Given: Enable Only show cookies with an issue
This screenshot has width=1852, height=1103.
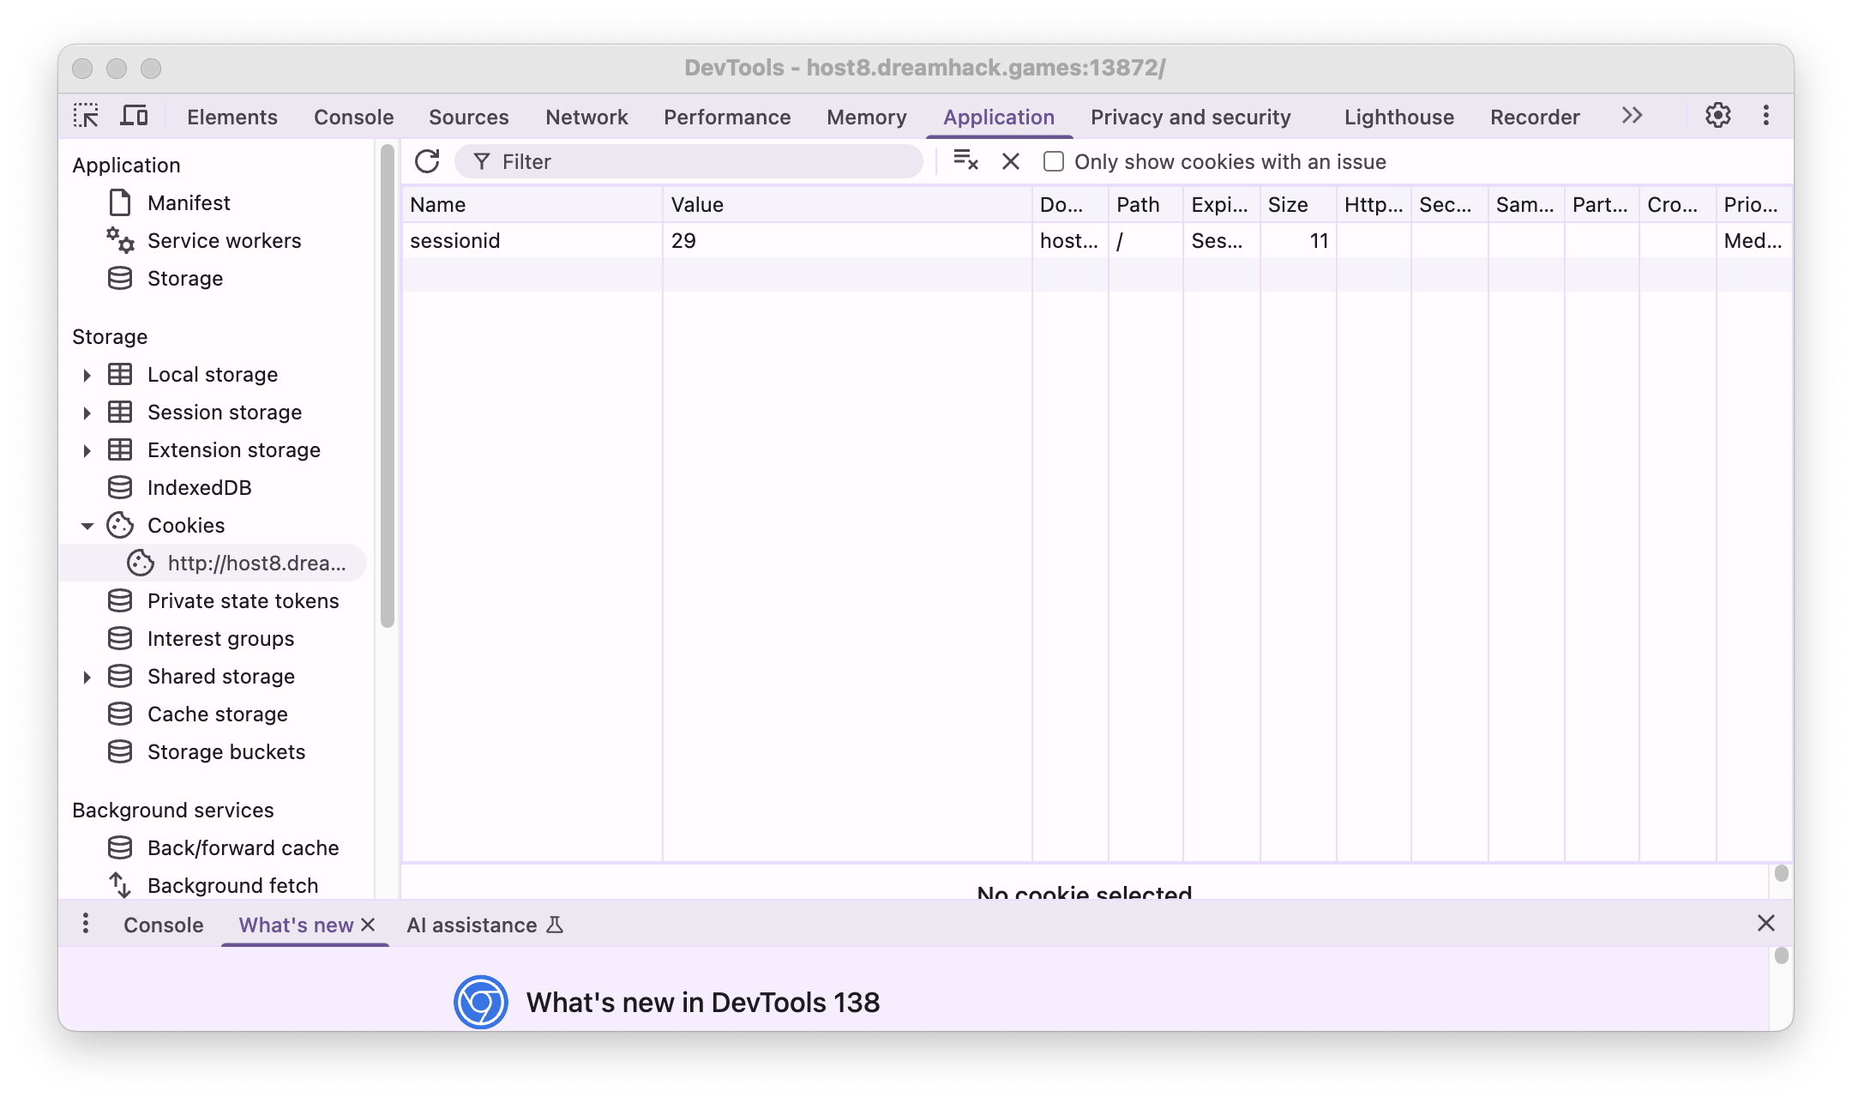Looking at the screenshot, I should [1054, 161].
